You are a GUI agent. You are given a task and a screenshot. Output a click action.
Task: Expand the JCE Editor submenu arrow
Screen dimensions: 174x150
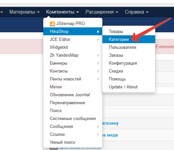point(98,40)
